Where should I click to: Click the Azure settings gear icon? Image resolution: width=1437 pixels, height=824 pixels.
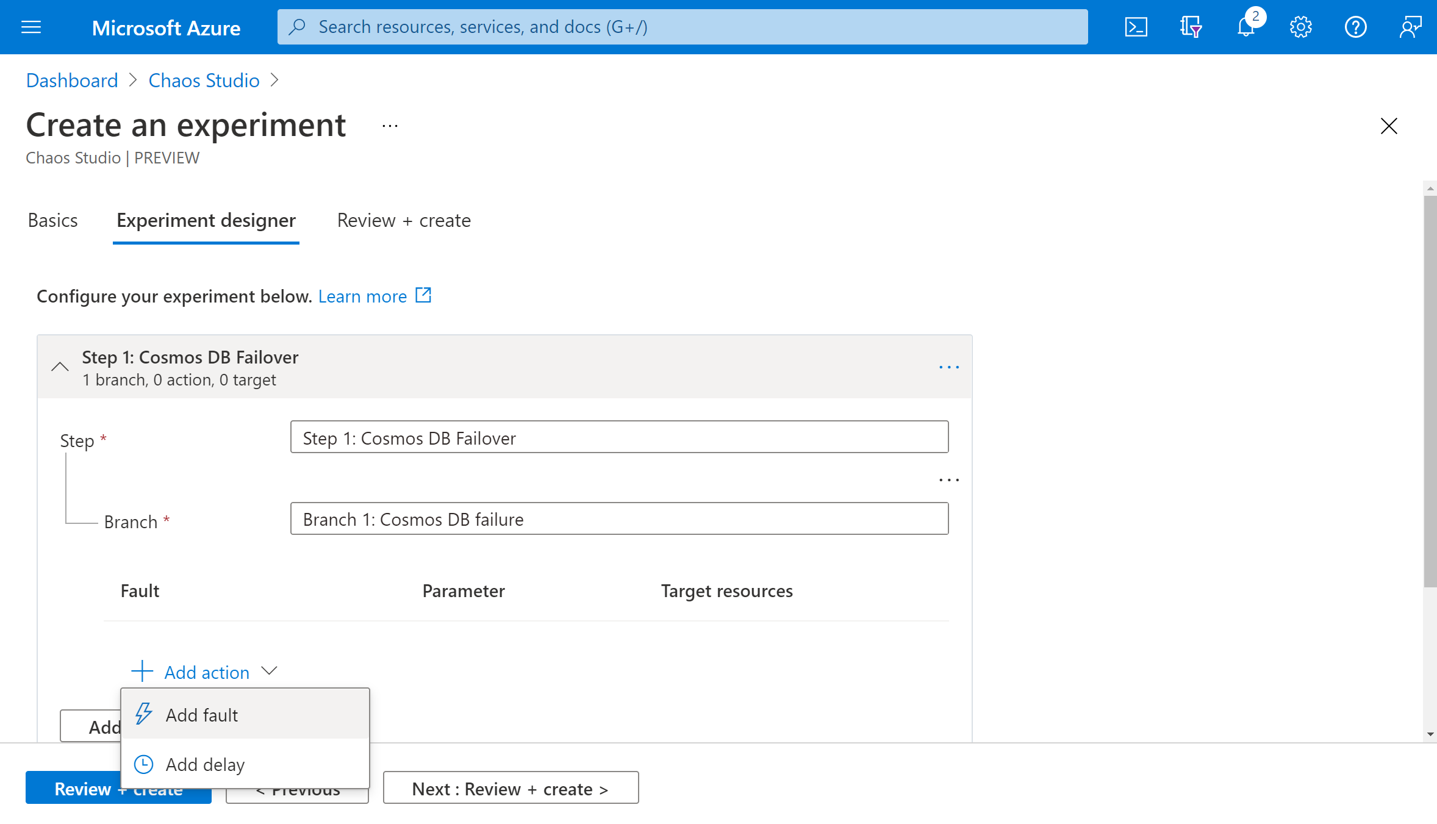click(1301, 27)
